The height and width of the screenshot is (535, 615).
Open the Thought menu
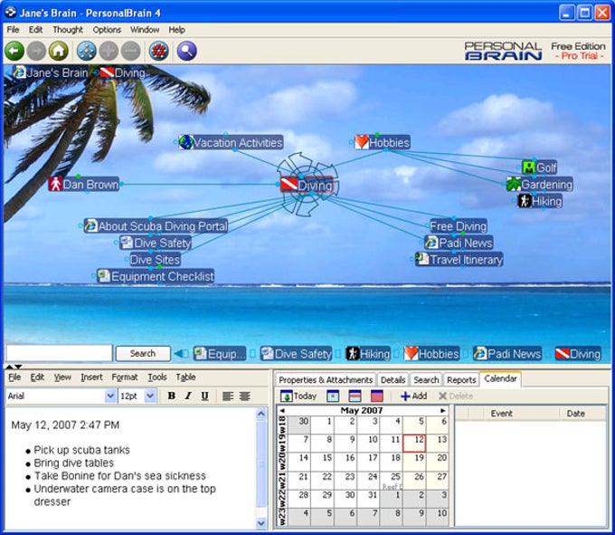tap(68, 30)
